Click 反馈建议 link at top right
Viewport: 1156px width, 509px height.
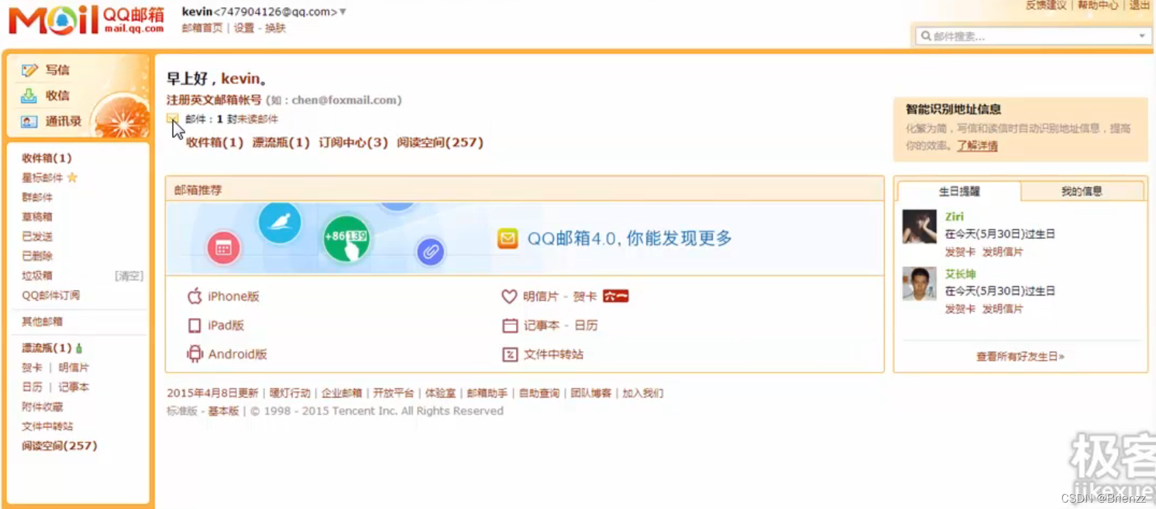point(1046,5)
